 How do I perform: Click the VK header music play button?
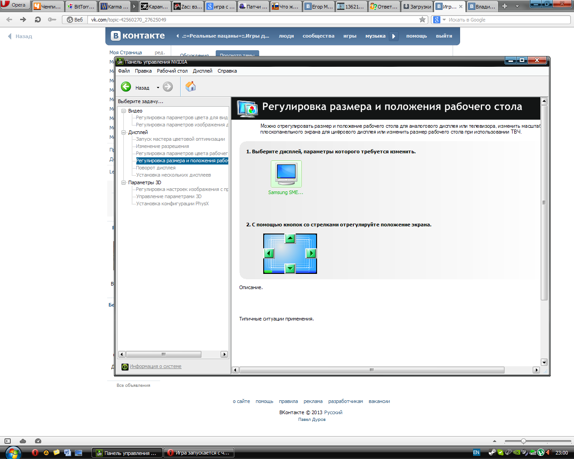tap(394, 36)
